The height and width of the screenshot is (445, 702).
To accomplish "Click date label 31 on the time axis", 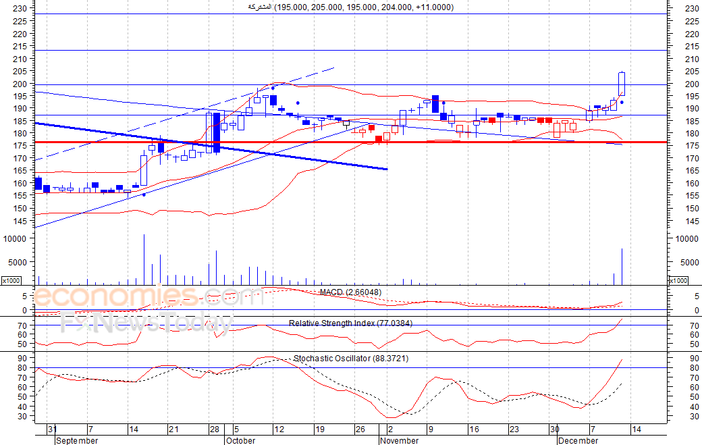I will [53, 429].
